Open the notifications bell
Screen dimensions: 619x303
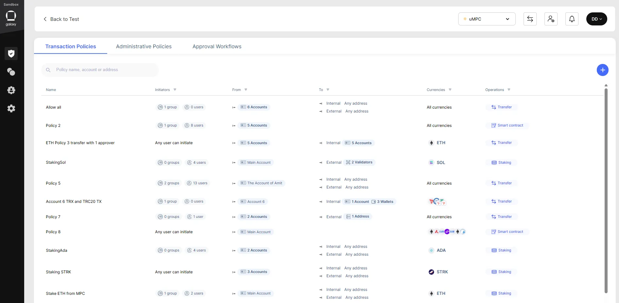[x=572, y=19]
